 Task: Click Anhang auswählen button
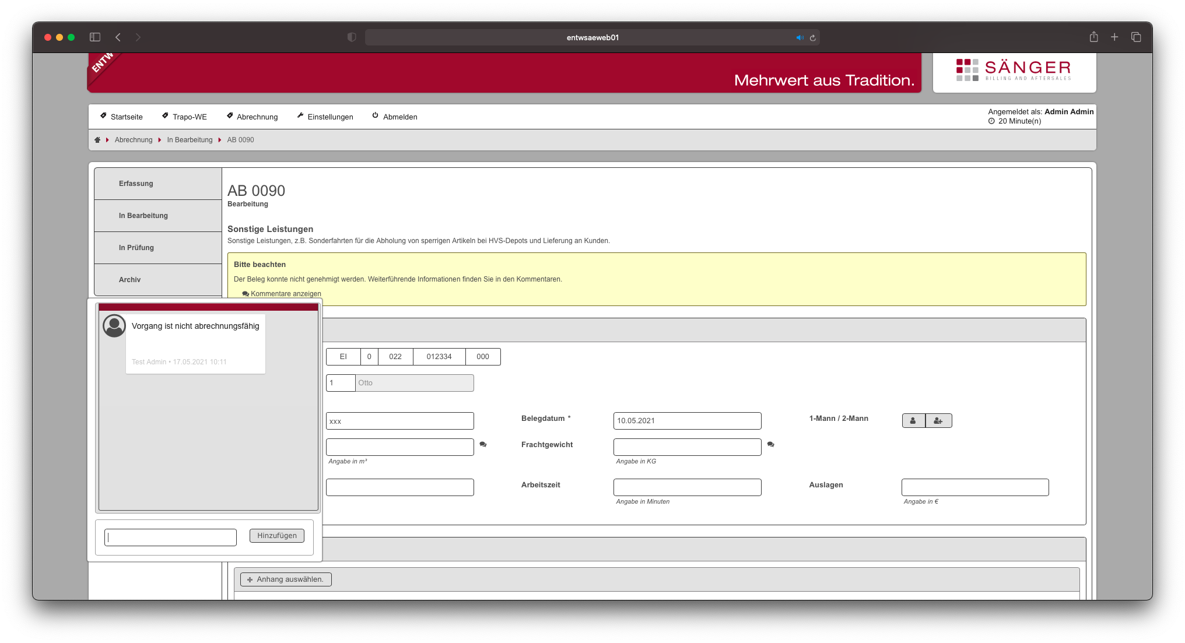point(286,579)
